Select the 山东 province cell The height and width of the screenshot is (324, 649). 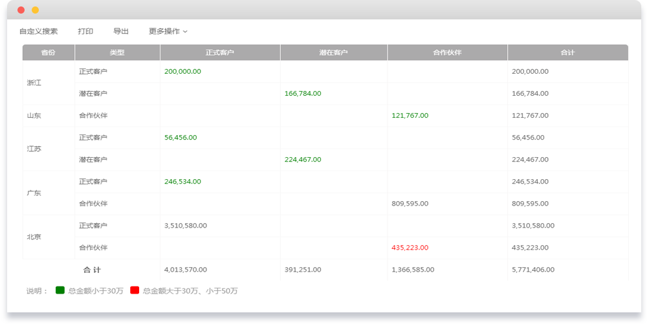pyautogui.click(x=34, y=116)
